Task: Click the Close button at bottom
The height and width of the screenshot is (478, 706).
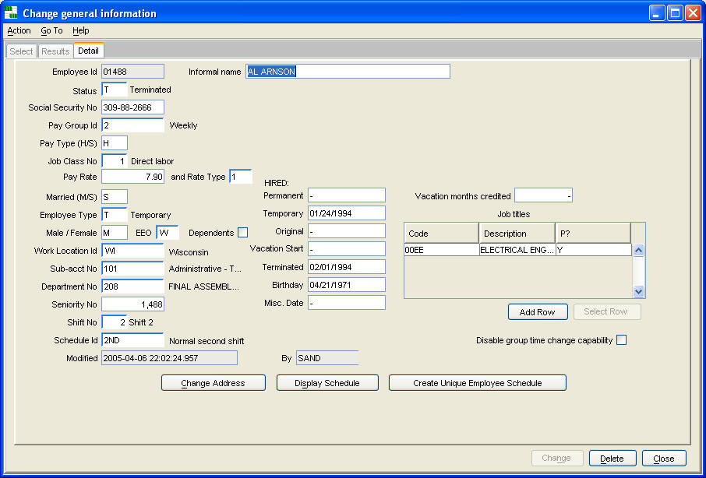Action: [664, 459]
